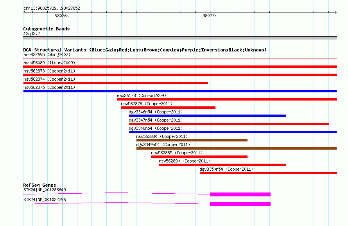Select the red esv26178 loss bar
Screen dimensions: 348x226
[x=227, y=99]
